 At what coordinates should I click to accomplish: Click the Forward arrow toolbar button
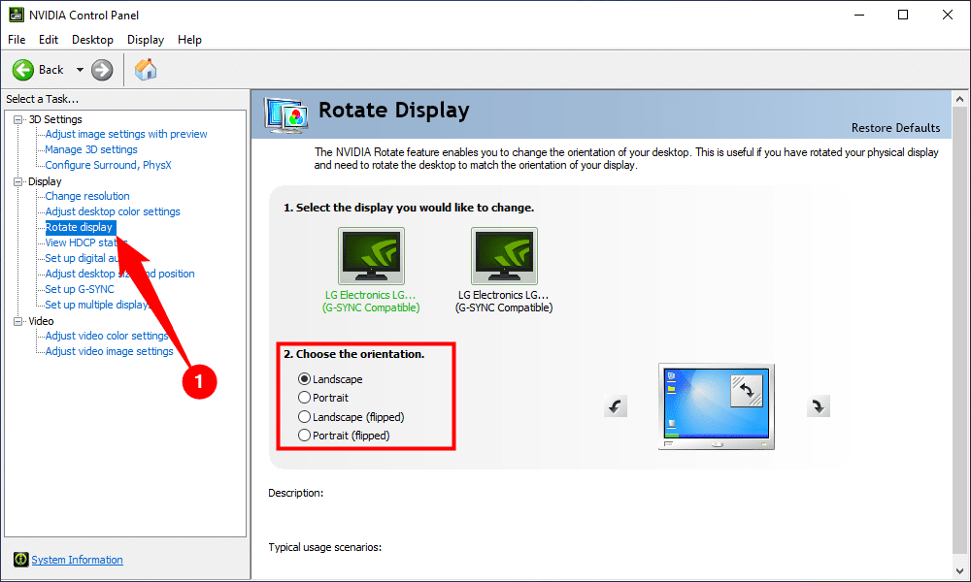(102, 70)
